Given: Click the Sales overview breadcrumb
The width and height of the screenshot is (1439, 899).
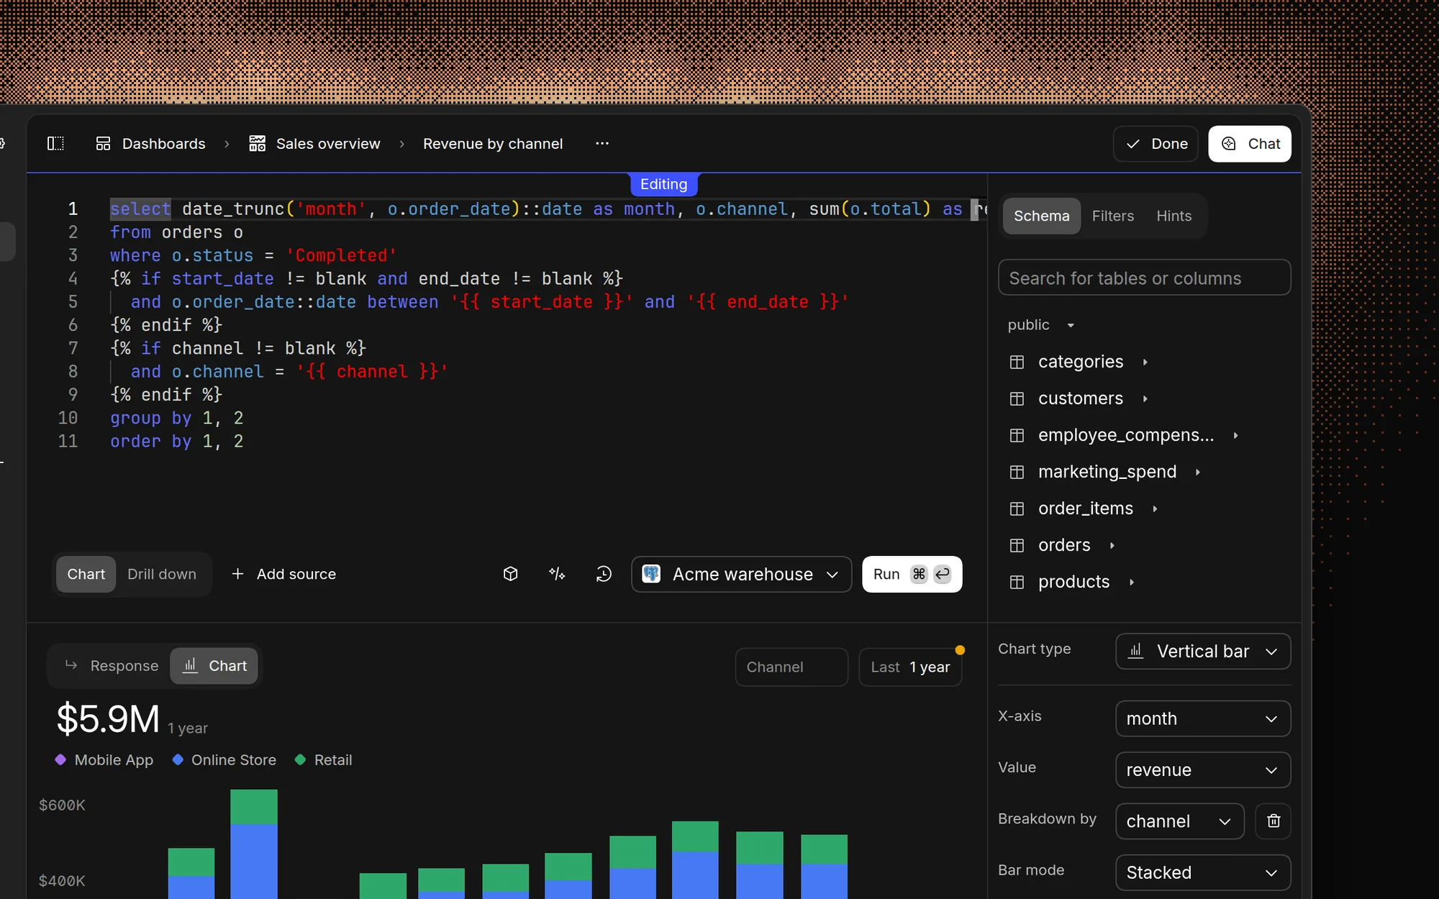Looking at the screenshot, I should 314,144.
